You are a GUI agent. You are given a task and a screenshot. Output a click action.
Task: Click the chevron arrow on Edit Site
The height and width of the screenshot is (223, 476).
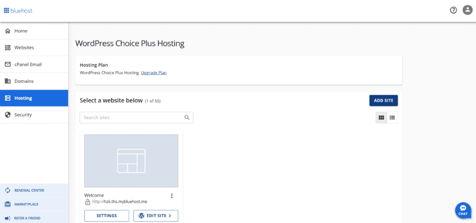(x=170, y=216)
